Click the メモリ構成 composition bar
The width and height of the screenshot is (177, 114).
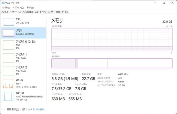[x=112, y=63]
